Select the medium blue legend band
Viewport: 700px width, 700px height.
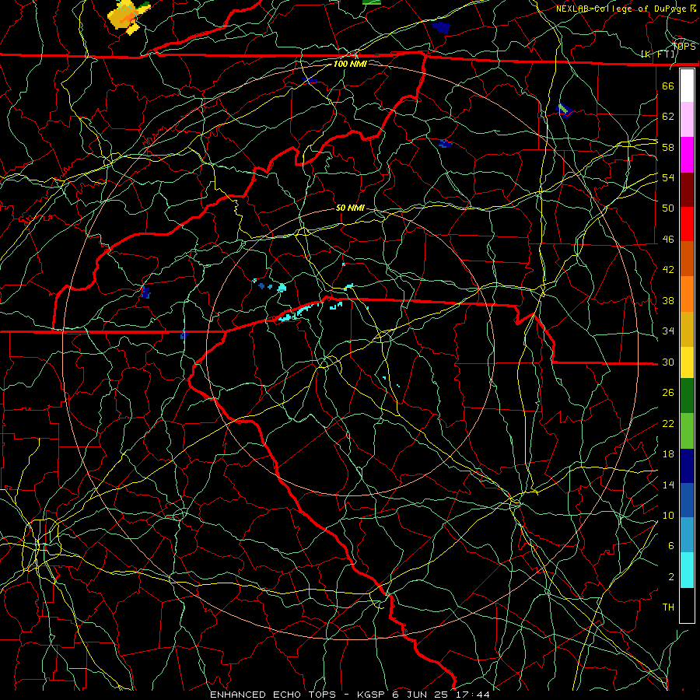point(687,500)
